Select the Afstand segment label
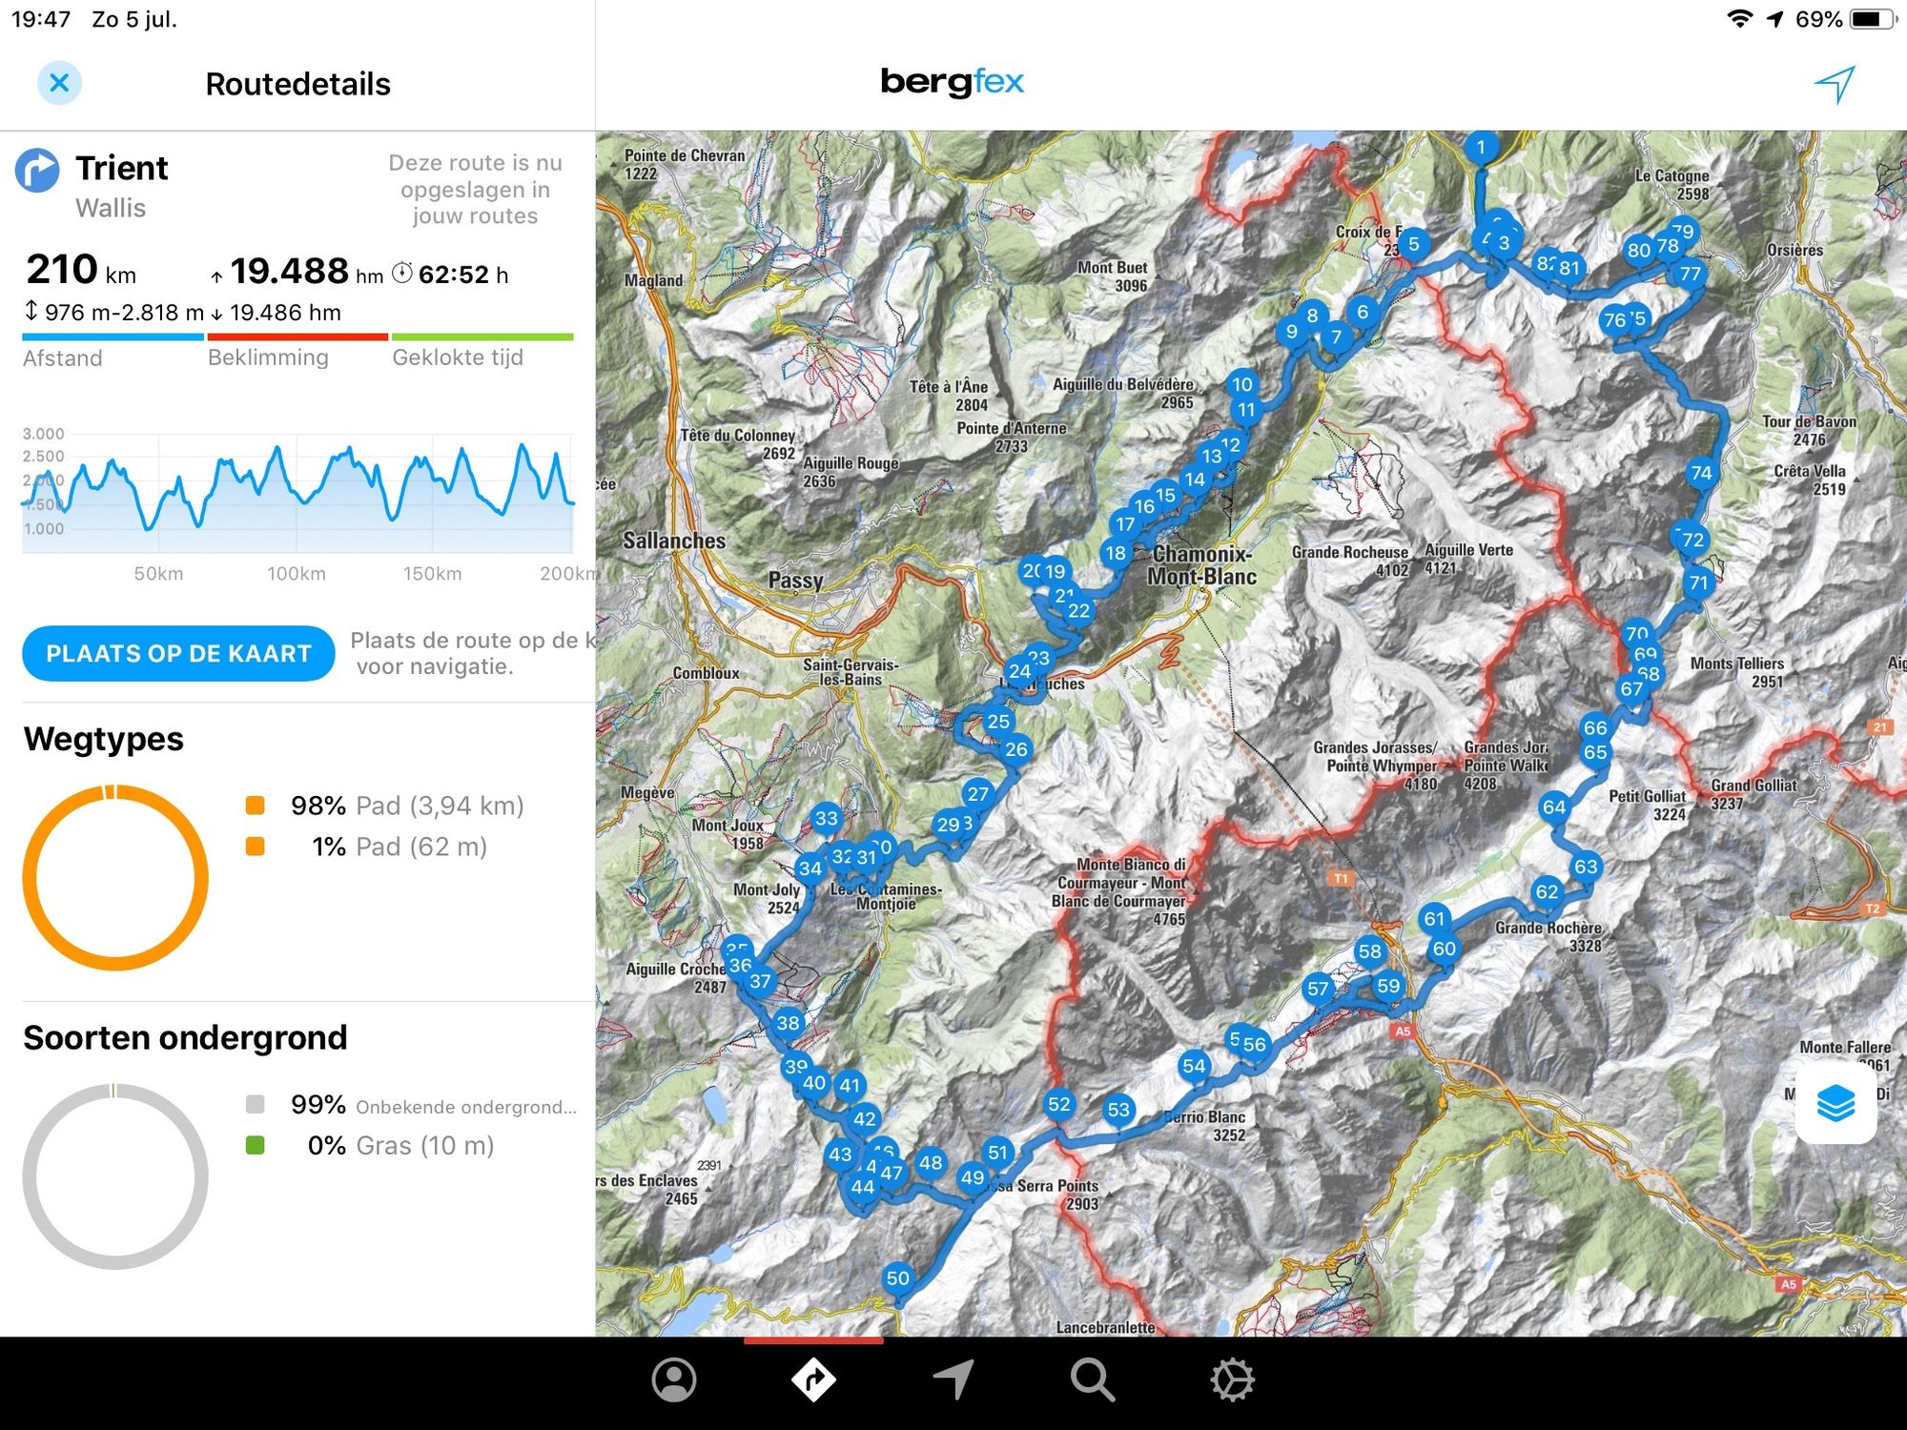The image size is (1907, 1430). (x=63, y=357)
